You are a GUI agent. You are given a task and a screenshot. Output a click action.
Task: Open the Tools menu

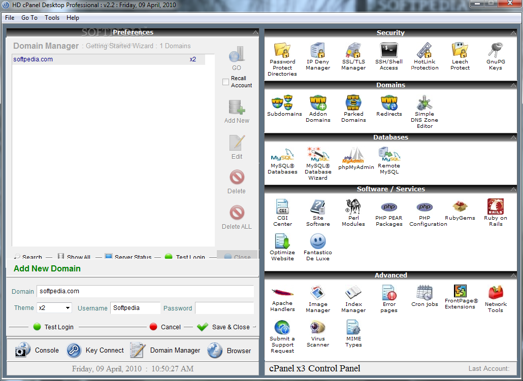coord(52,18)
